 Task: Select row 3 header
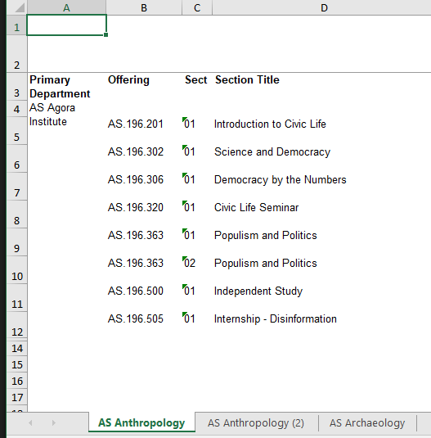coord(16,87)
